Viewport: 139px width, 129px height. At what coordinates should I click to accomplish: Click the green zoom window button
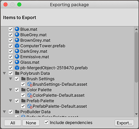click(19, 4)
